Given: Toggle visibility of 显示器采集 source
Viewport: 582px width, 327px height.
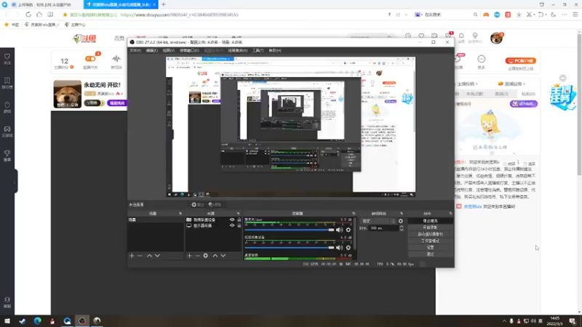Looking at the screenshot, I should (x=232, y=225).
